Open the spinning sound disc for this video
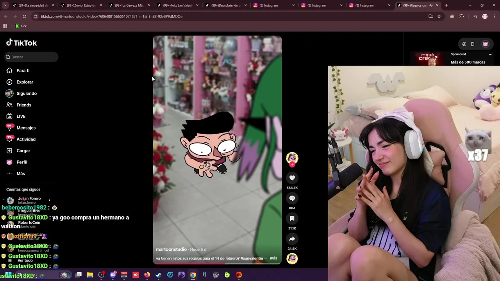500x281 pixels. tap(292, 258)
